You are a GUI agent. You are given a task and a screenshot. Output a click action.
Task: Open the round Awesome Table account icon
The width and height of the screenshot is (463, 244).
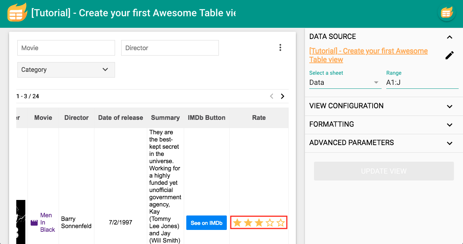[x=447, y=13]
